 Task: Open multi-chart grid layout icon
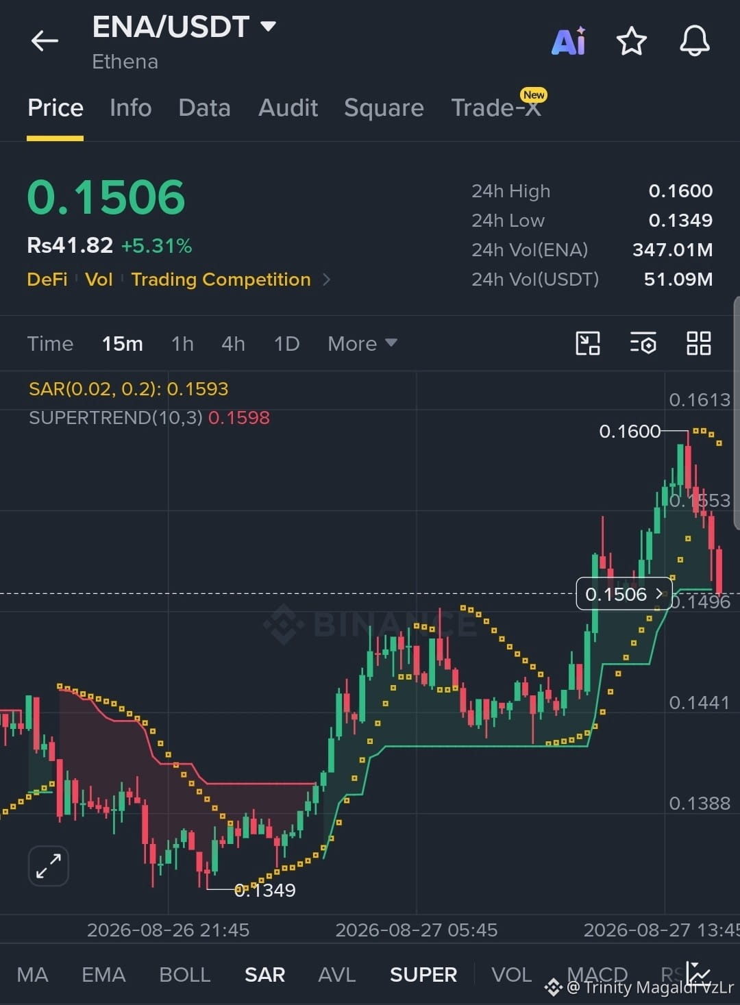pyautogui.click(x=699, y=343)
